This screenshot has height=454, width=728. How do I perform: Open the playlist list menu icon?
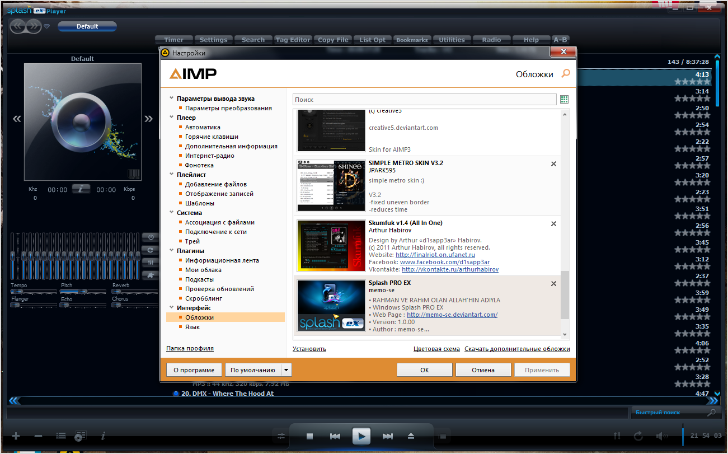click(x=60, y=436)
